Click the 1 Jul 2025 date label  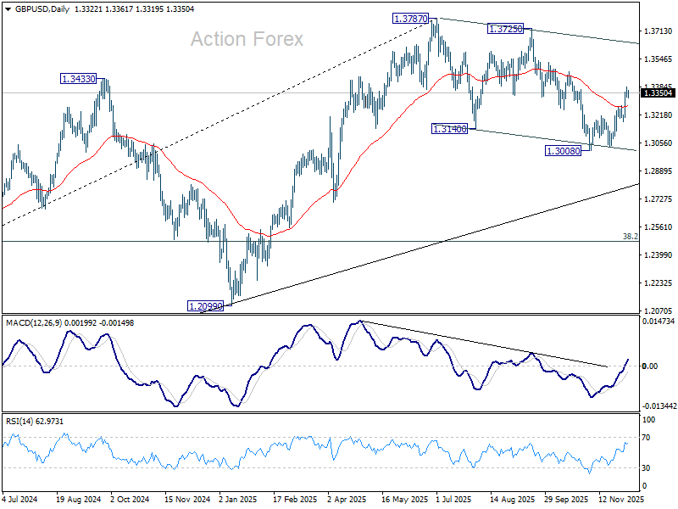[453, 499]
